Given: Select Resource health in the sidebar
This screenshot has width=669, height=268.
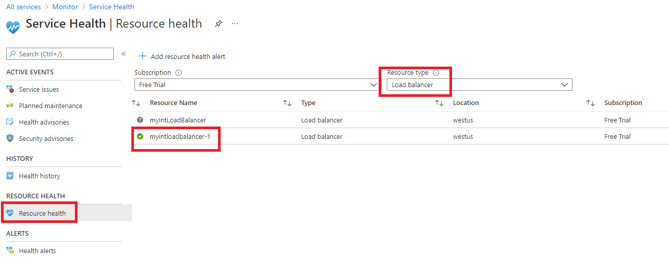Looking at the screenshot, I should (x=43, y=213).
